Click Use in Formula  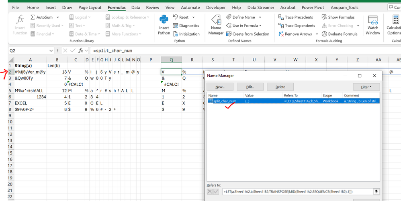[x=244, y=26]
